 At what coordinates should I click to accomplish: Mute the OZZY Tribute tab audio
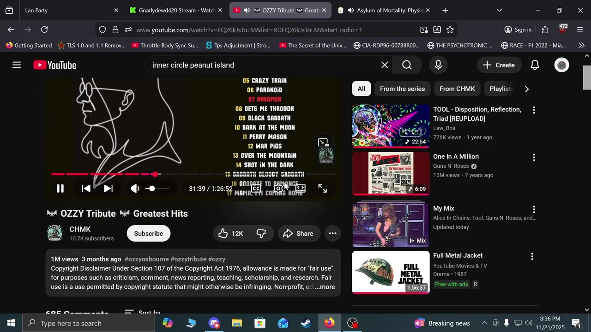[x=247, y=10]
